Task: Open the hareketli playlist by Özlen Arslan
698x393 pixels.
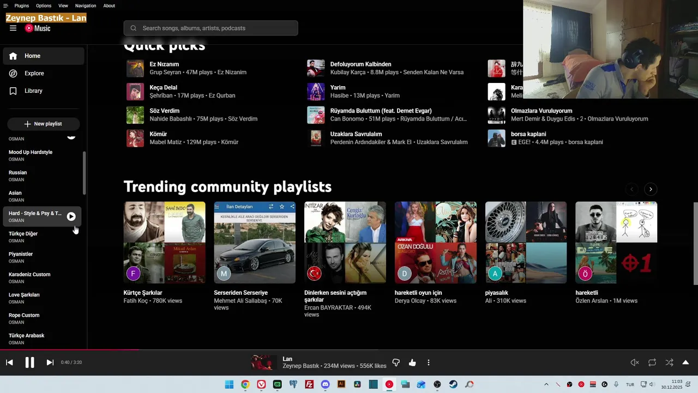Action: [x=616, y=242]
